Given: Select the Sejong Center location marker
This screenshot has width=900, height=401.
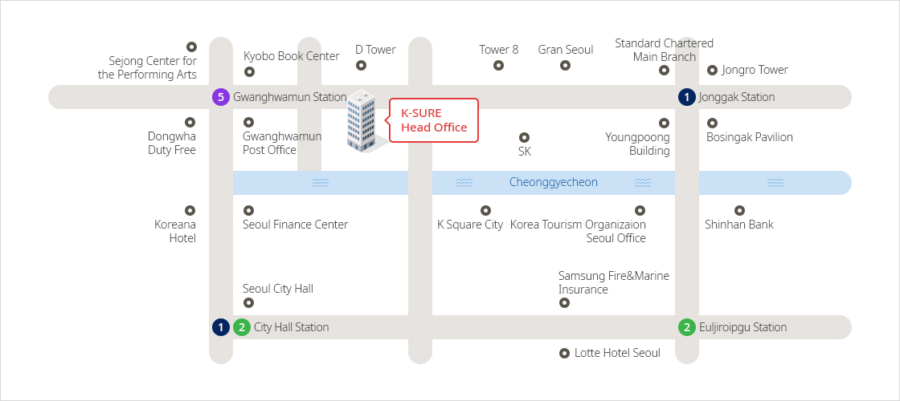Looking at the screenshot, I should (x=191, y=47).
